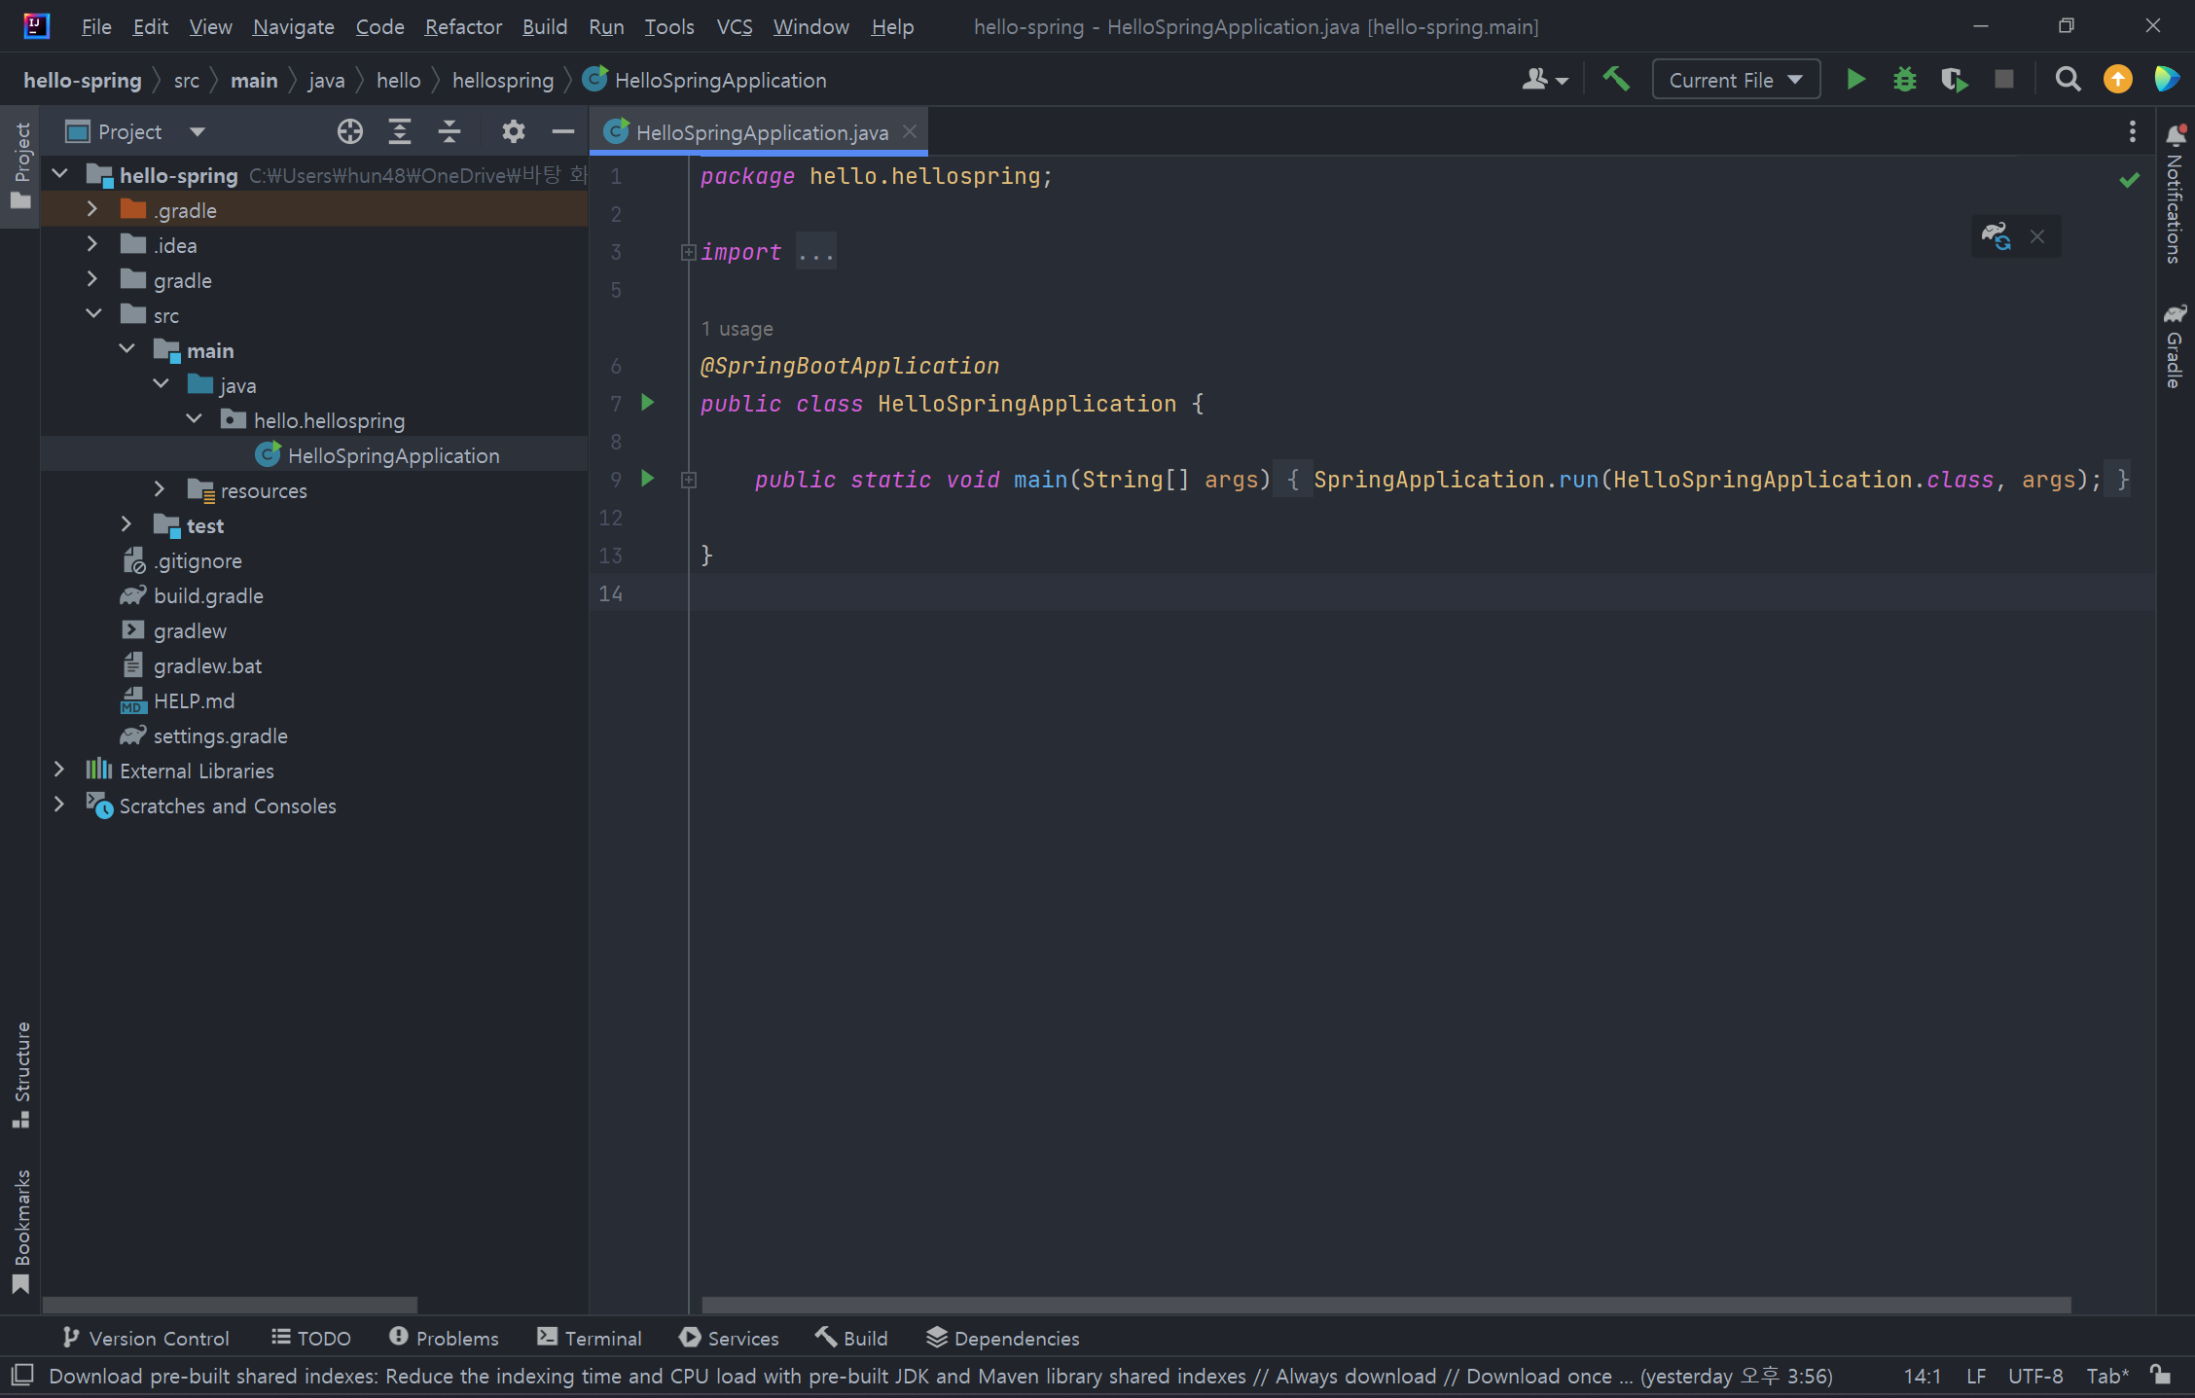Image resolution: width=2195 pixels, height=1398 pixels.
Task: Click Select Opened File crosshair icon
Action: pos(349,131)
